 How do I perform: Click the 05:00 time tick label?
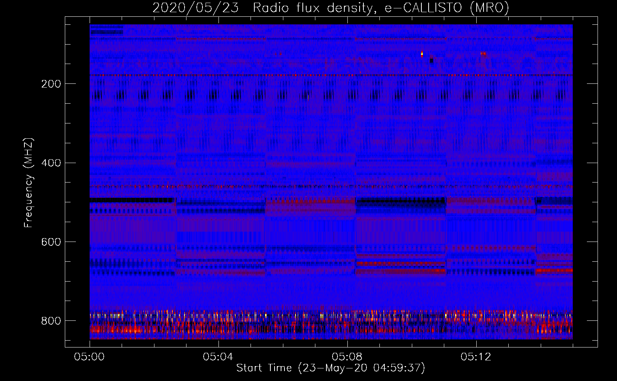[89, 357]
